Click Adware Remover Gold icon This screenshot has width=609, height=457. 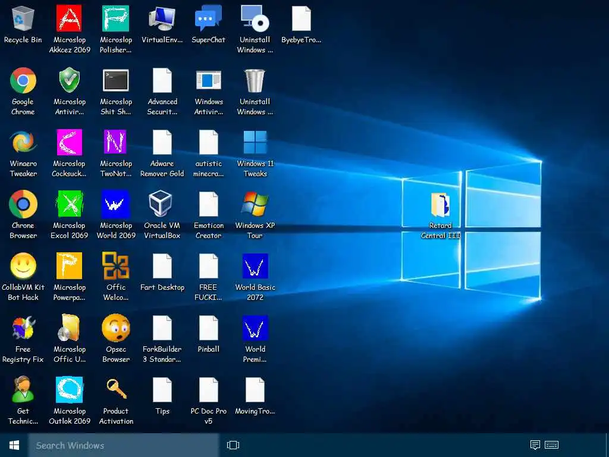pyautogui.click(x=162, y=142)
